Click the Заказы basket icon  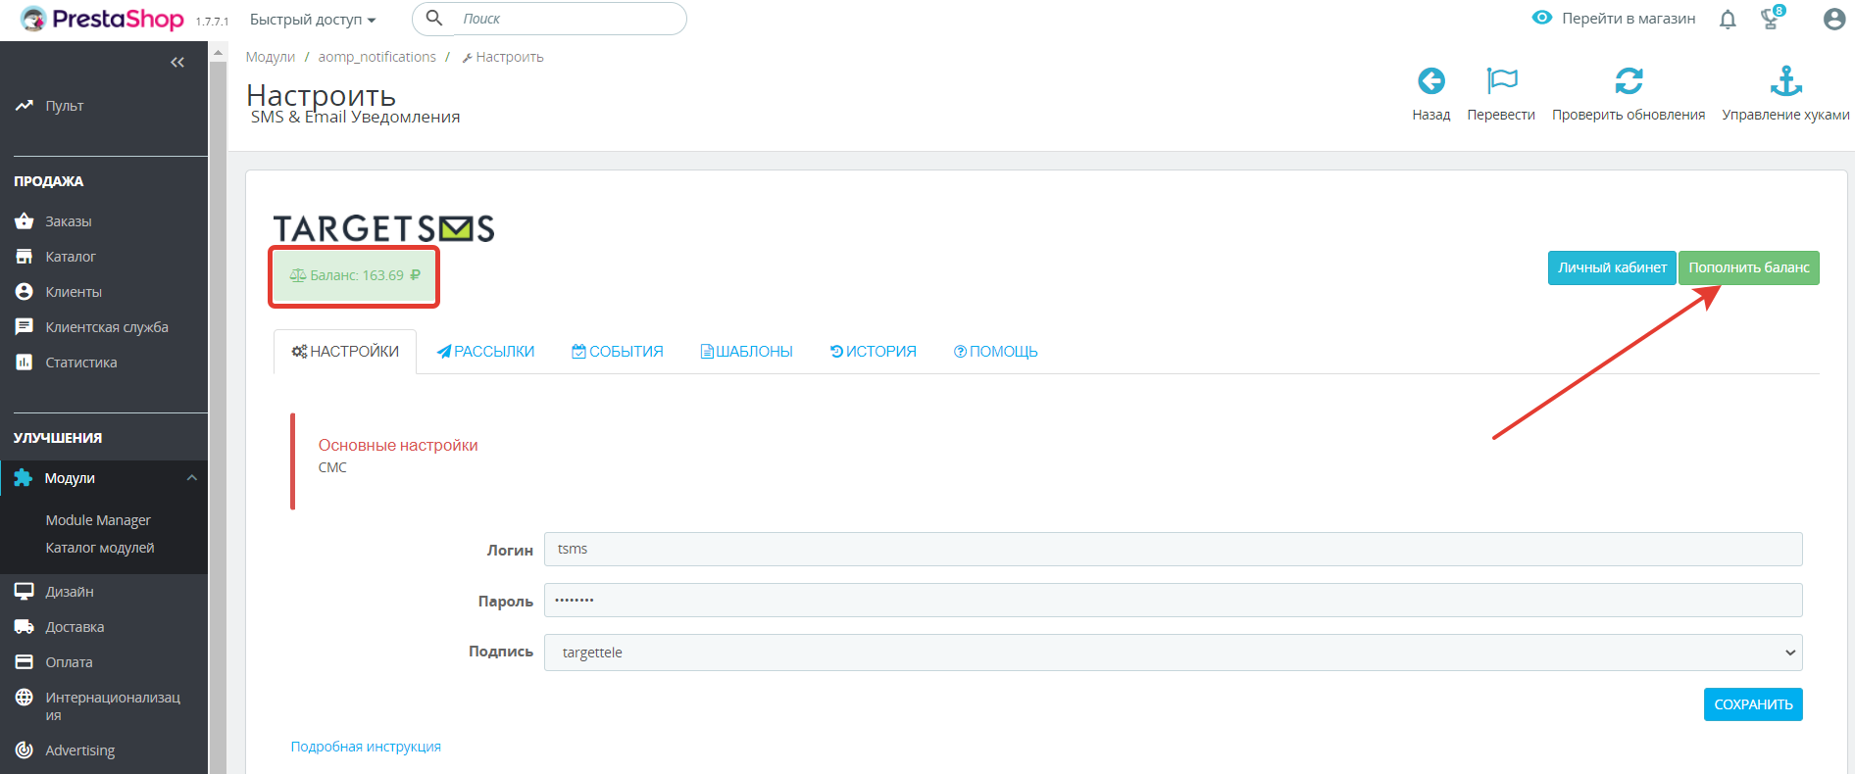pyautogui.click(x=25, y=221)
